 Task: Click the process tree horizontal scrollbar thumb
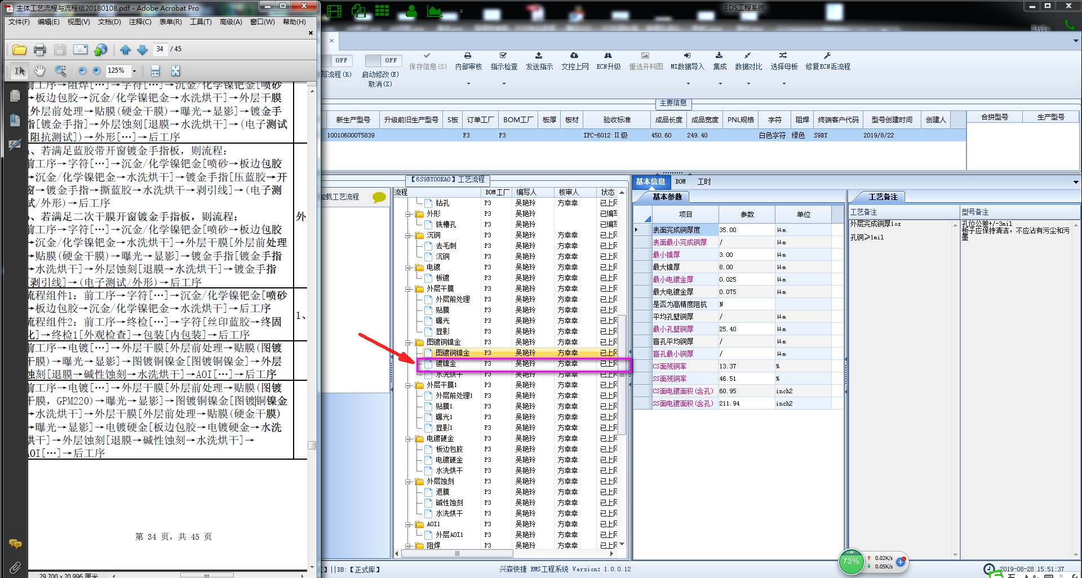coord(457,554)
